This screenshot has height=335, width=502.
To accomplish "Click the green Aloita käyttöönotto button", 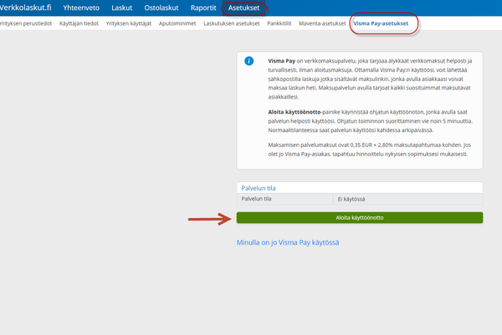I will click(360, 218).
